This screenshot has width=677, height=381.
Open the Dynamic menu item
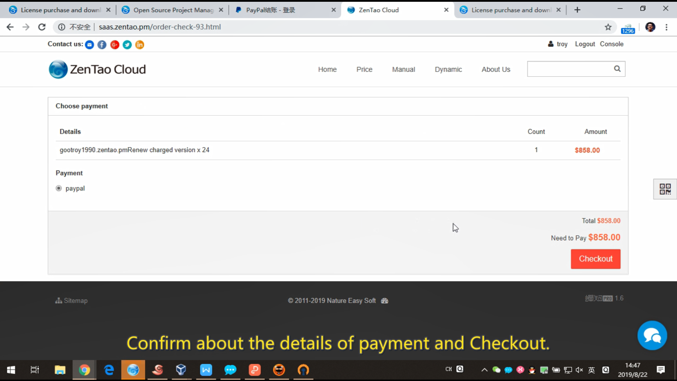coord(448,69)
